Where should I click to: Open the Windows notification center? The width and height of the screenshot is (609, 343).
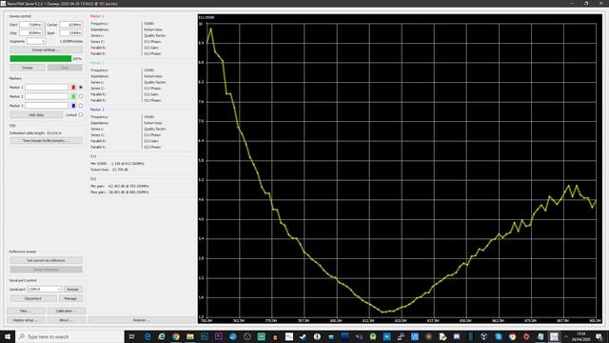pyautogui.click(x=599, y=336)
